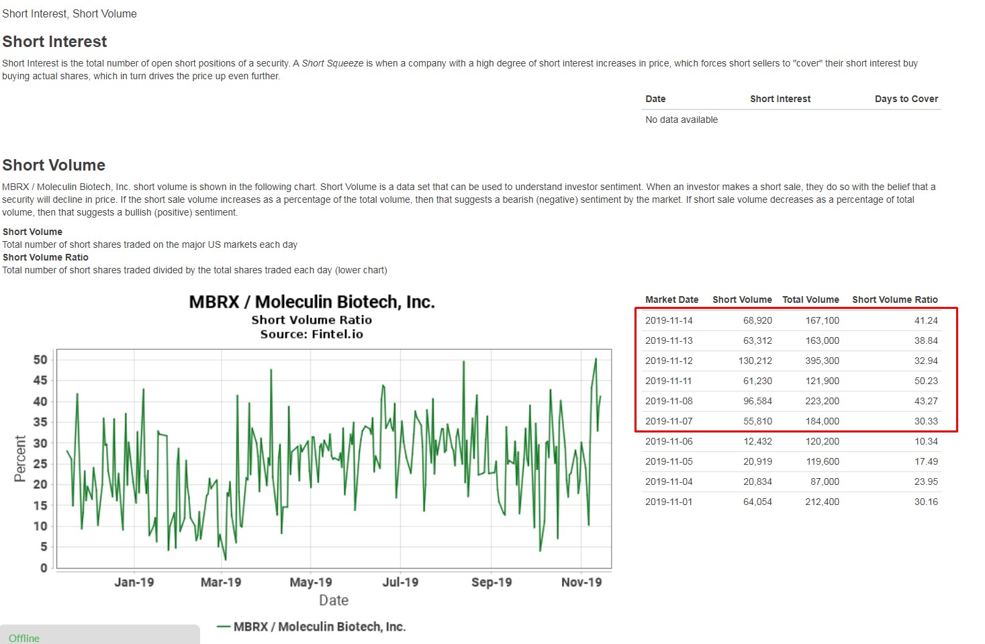Click the Total Volume column header

click(x=810, y=300)
